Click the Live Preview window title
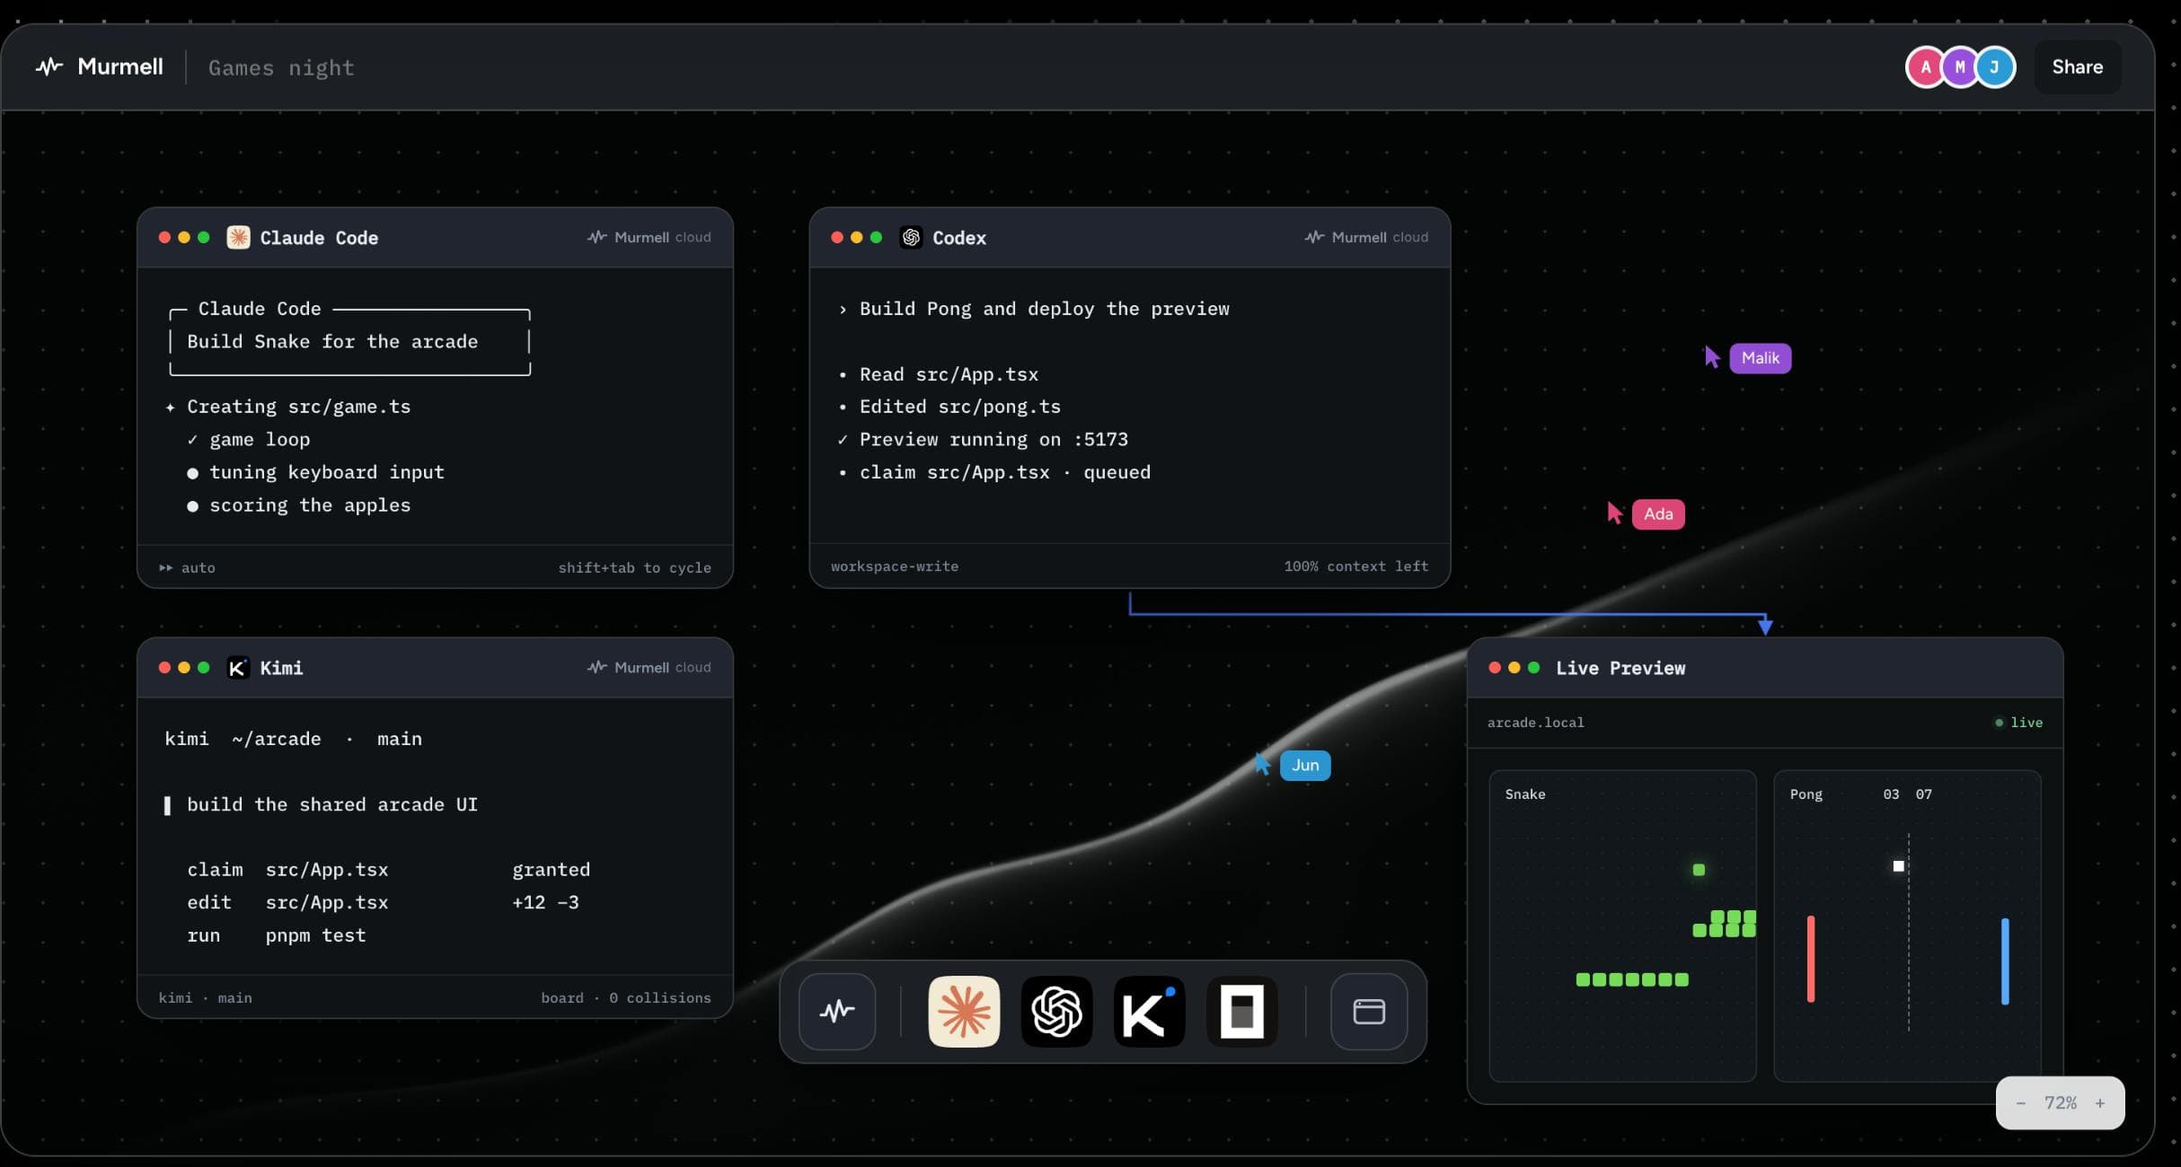 coord(1620,668)
